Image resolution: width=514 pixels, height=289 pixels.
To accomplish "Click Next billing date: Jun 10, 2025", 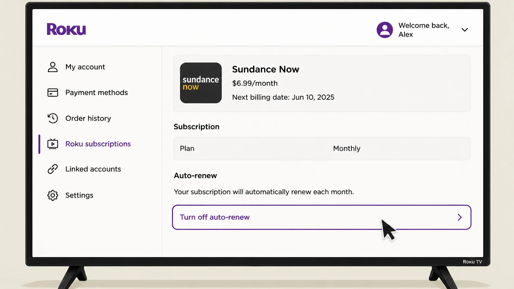I will pos(283,97).
